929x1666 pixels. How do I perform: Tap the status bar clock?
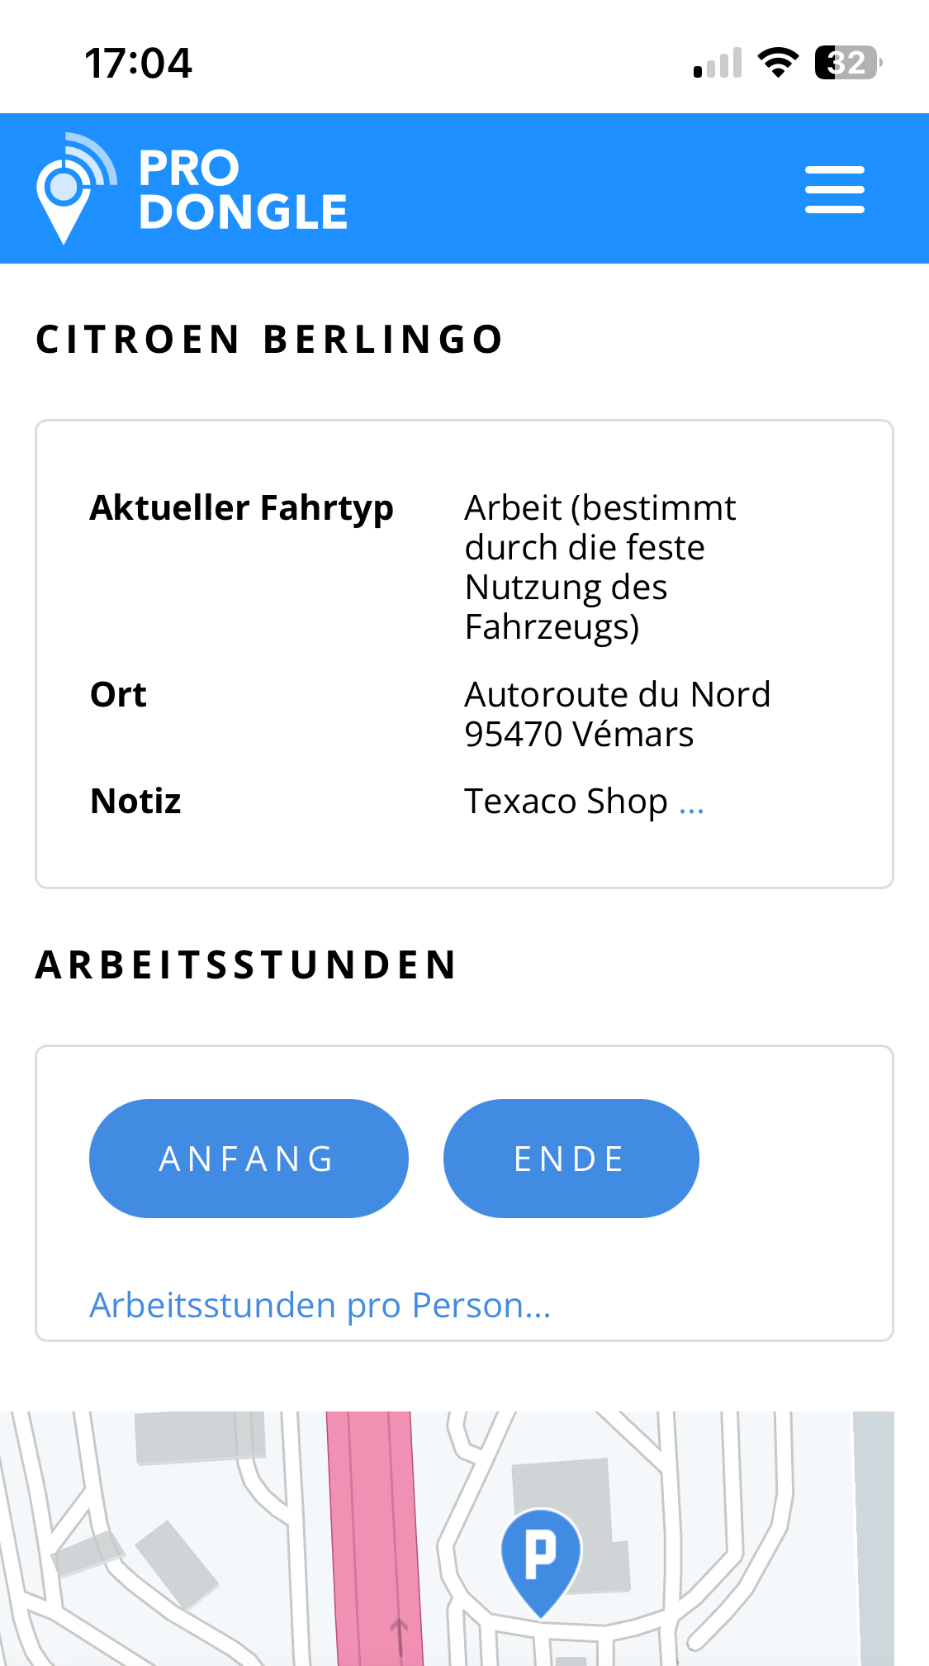pos(138,64)
